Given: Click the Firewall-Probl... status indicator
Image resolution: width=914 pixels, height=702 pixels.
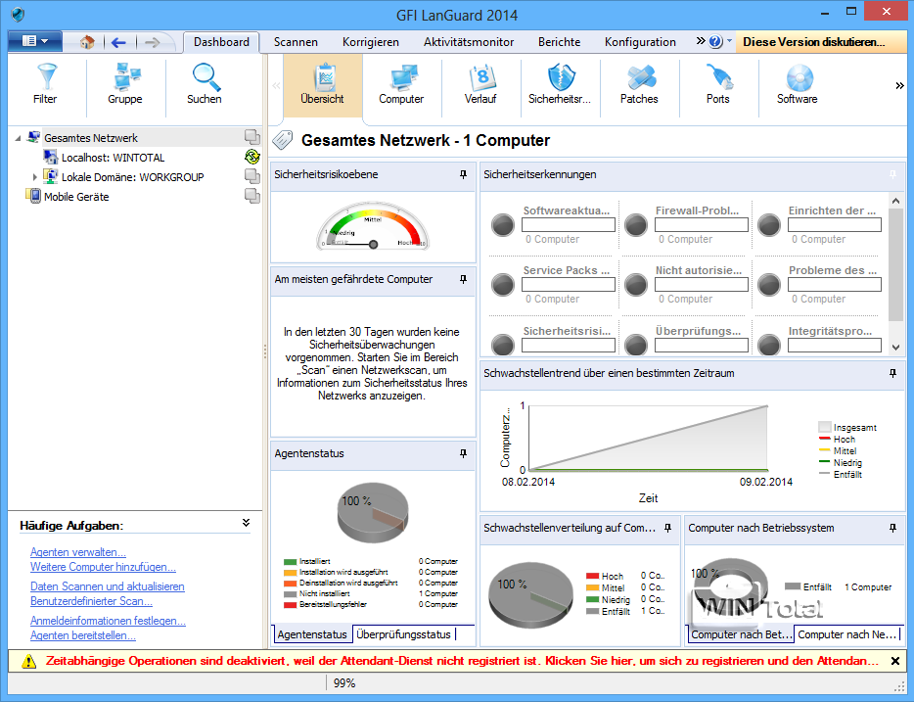Looking at the screenshot, I should point(635,224).
